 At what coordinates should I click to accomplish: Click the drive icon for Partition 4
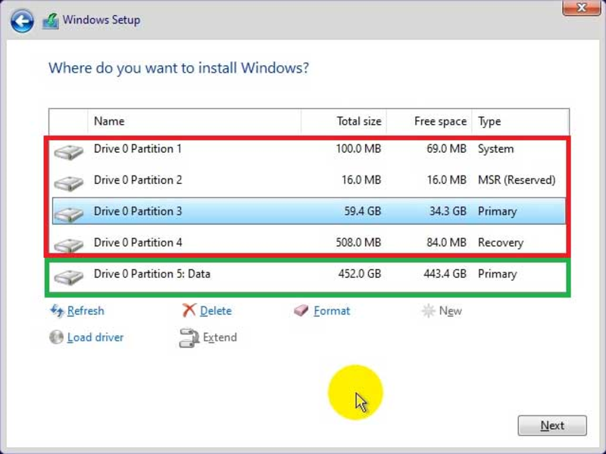point(68,245)
